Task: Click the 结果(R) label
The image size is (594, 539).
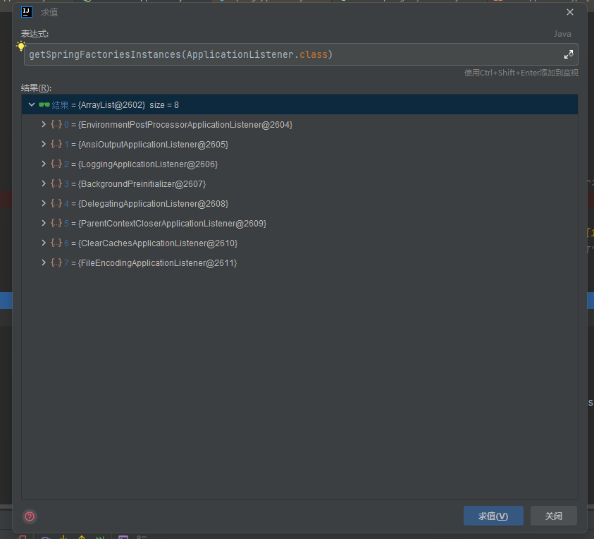Action: point(36,88)
